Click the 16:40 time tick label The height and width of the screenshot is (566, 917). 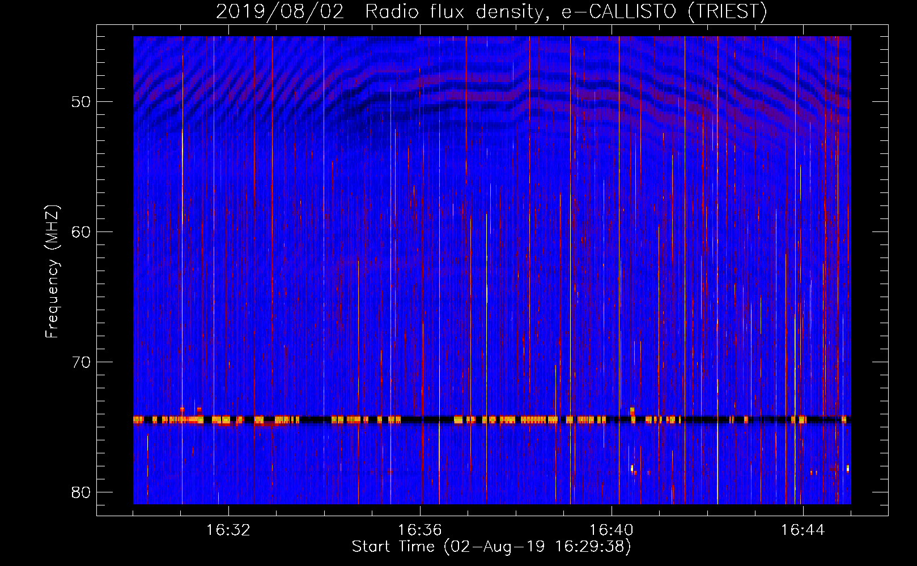click(x=612, y=530)
